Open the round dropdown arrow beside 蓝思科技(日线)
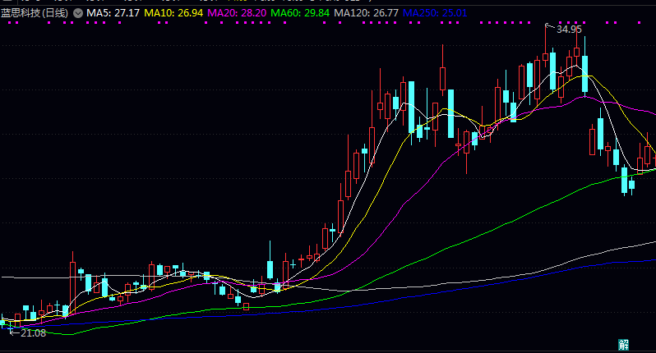Viewport: 656px width, 353px height. pyautogui.click(x=78, y=13)
